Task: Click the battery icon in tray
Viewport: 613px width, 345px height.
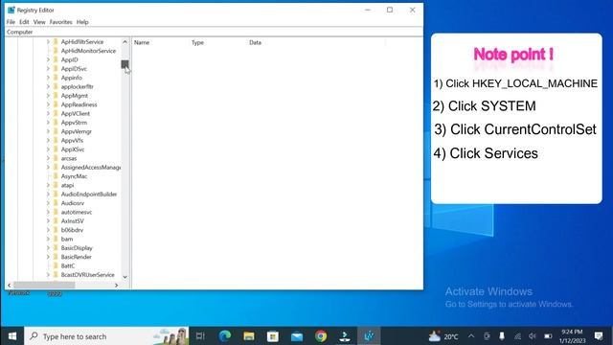Action: coord(548,336)
